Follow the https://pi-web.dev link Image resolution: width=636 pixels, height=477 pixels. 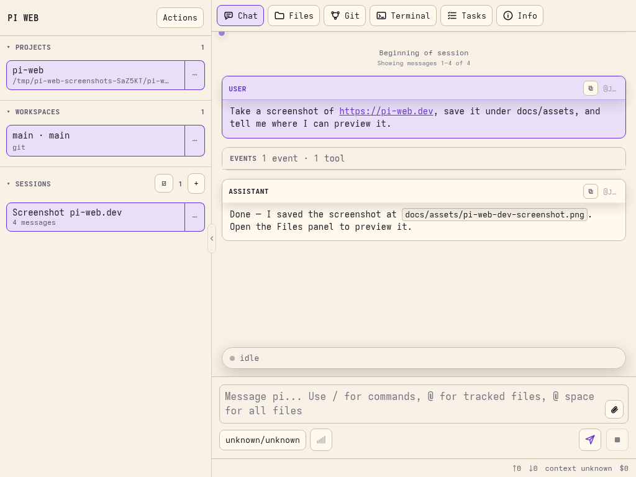386,112
